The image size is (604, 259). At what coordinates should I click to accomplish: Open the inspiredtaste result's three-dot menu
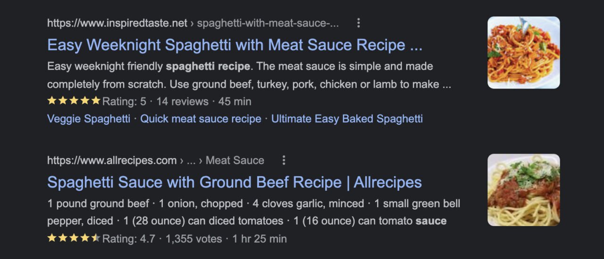(359, 23)
